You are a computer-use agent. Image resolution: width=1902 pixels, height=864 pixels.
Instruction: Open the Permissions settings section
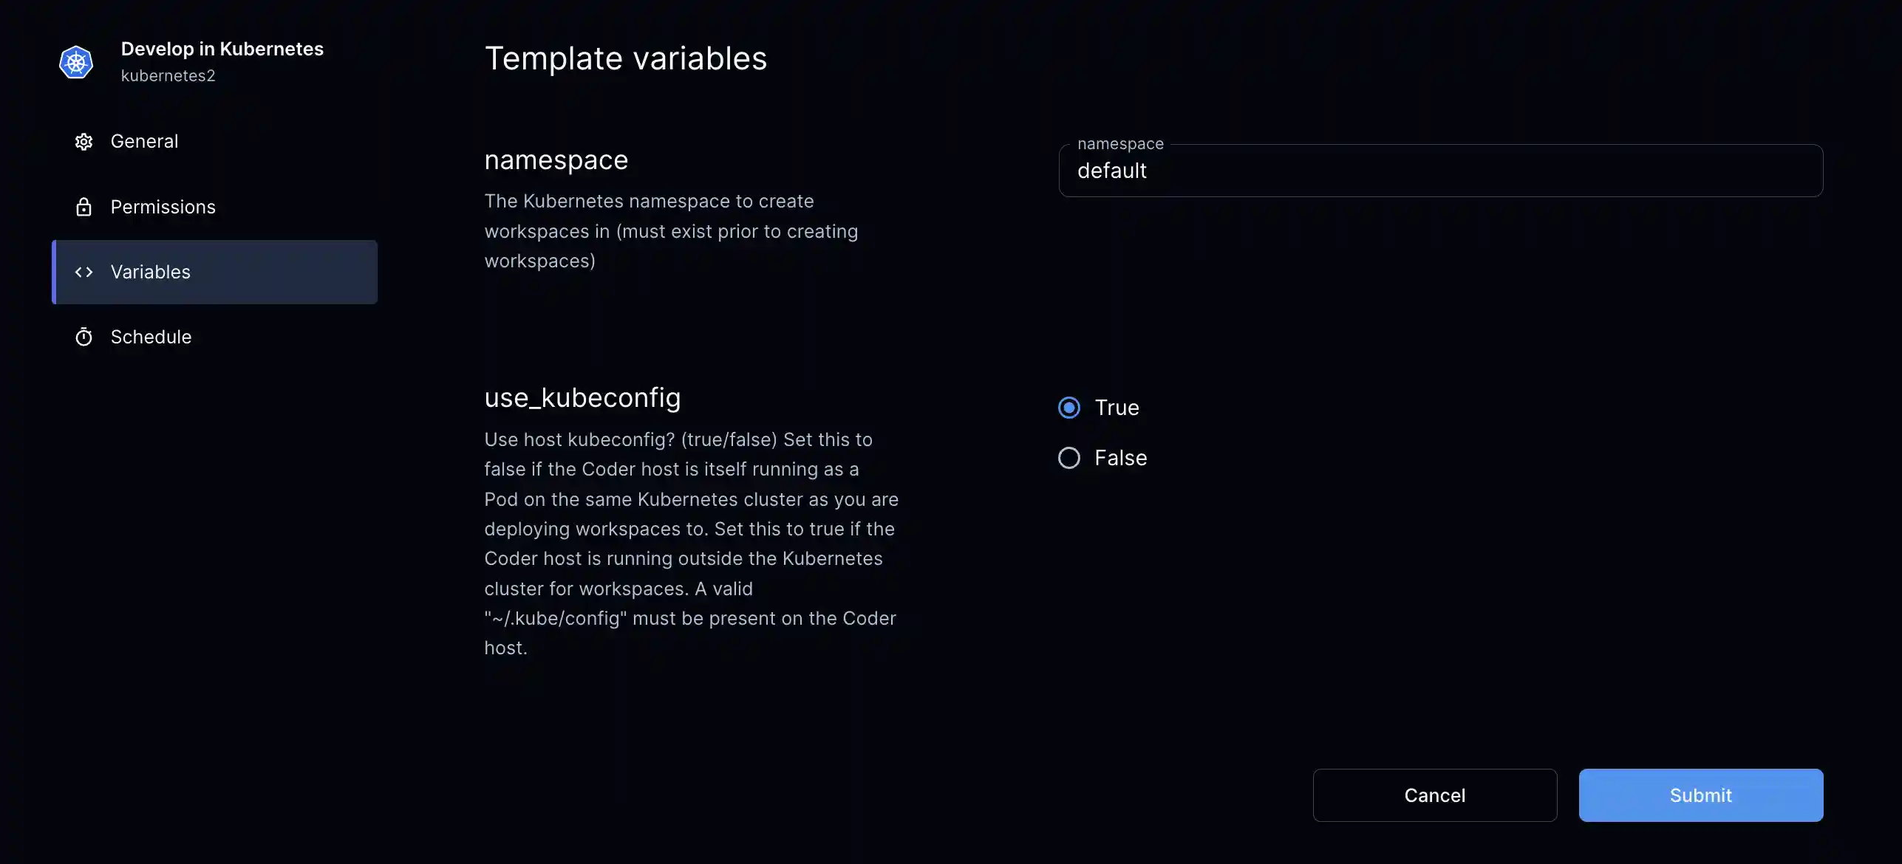[x=163, y=207]
